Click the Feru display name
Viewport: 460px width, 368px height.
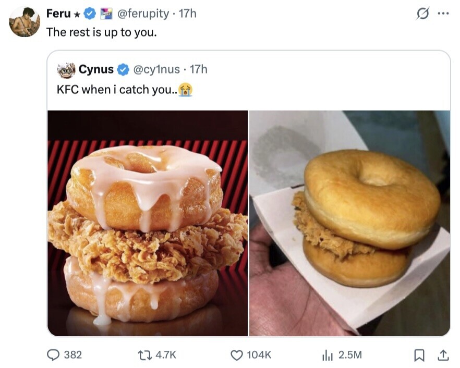point(58,14)
